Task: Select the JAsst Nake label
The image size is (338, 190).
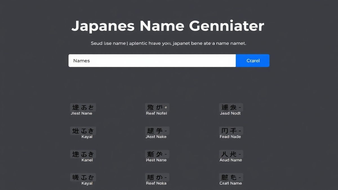Action: tap(156, 137)
